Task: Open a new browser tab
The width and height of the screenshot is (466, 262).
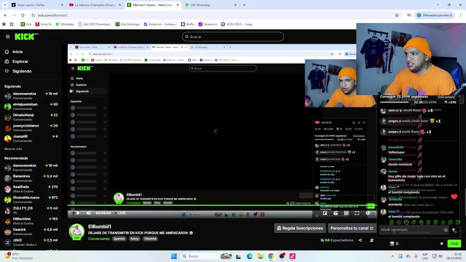Action: click(244, 5)
